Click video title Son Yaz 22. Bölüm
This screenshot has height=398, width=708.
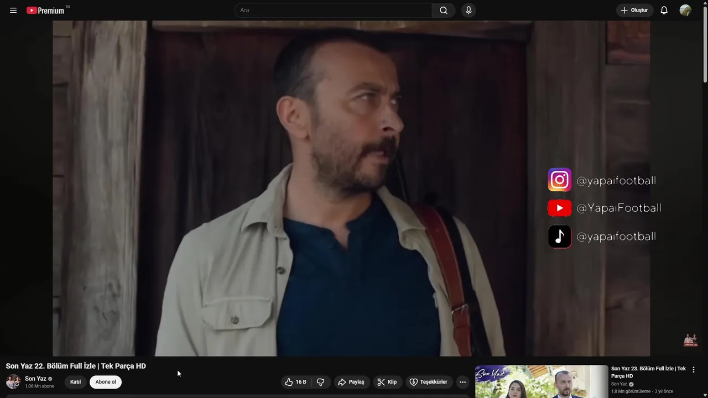[x=76, y=366]
